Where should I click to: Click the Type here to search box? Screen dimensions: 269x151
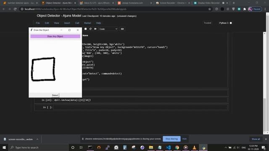(x=39, y=147)
